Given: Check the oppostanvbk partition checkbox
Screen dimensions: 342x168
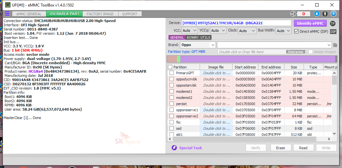Looking at the screenshot, I should (x=172, y=85).
